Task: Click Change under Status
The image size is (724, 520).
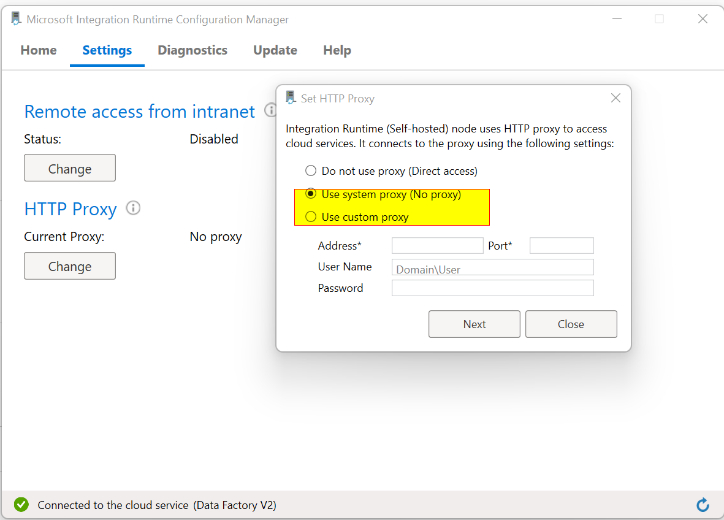Action: [69, 167]
